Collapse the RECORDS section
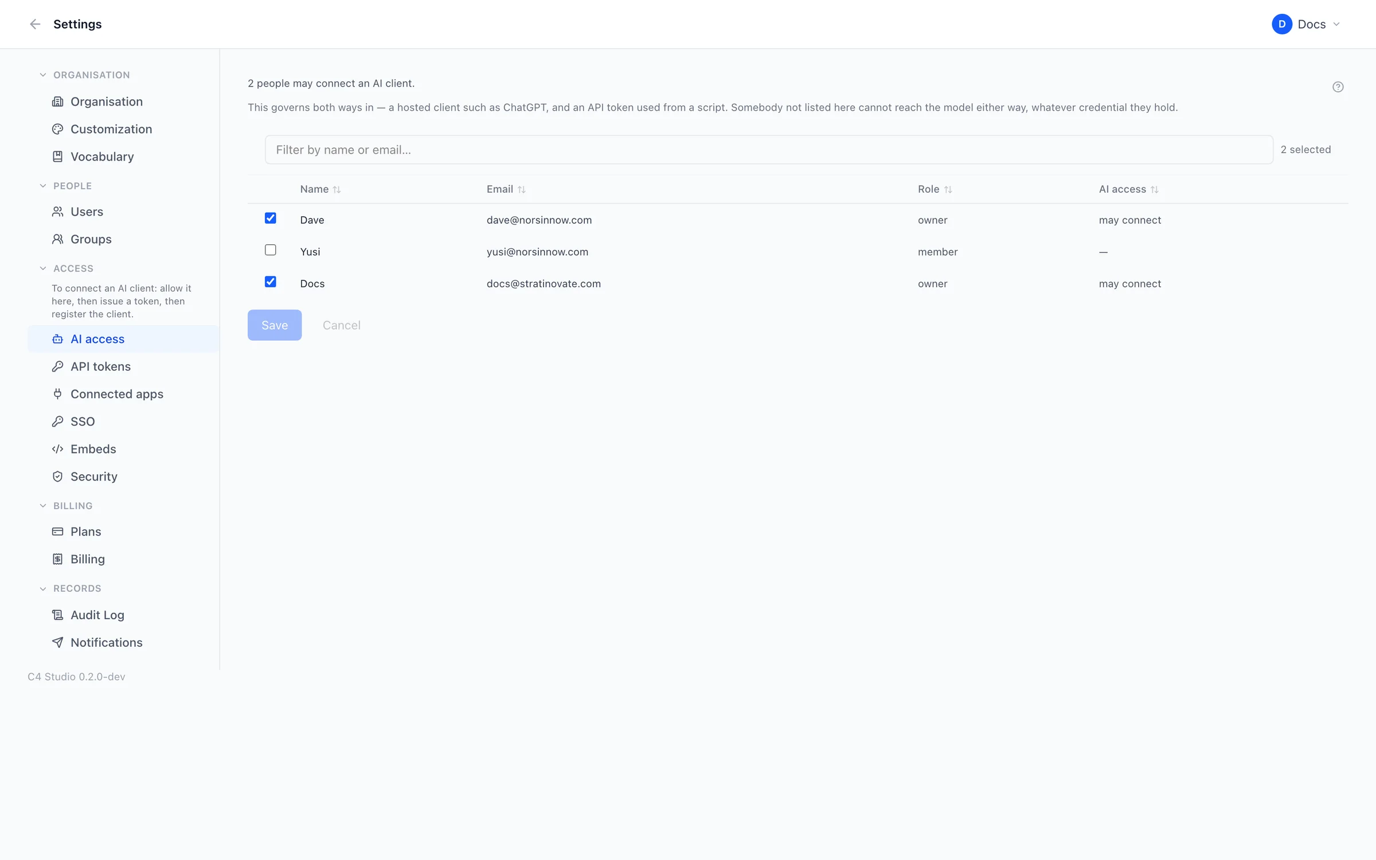1376x860 pixels. point(43,588)
